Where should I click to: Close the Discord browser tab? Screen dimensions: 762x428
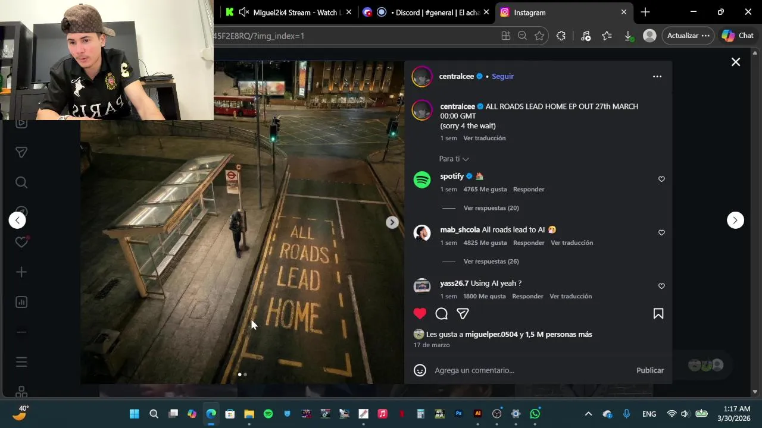486,12
